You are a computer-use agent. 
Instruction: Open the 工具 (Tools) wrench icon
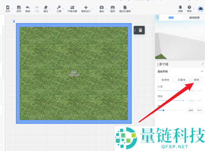(59, 7)
